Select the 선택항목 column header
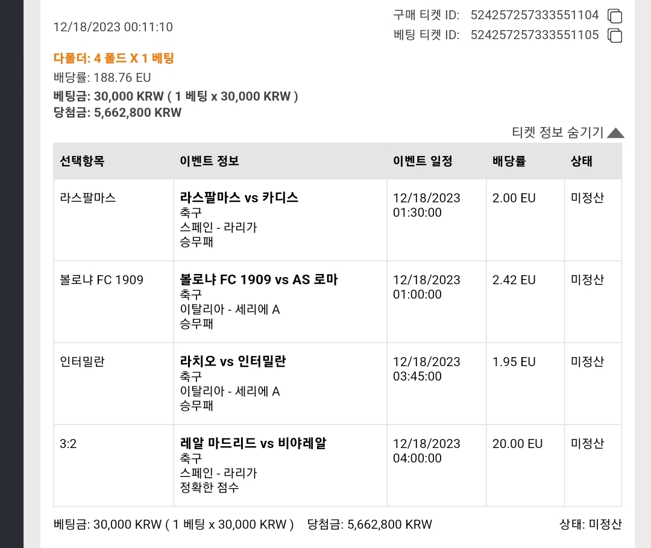 click(82, 161)
